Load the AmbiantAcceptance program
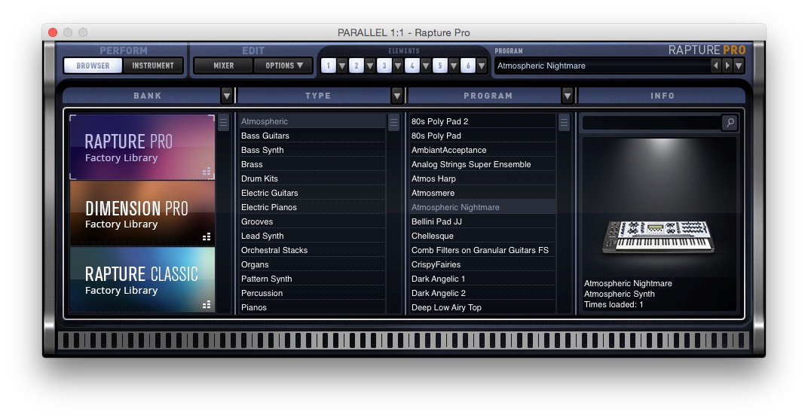 482,151
